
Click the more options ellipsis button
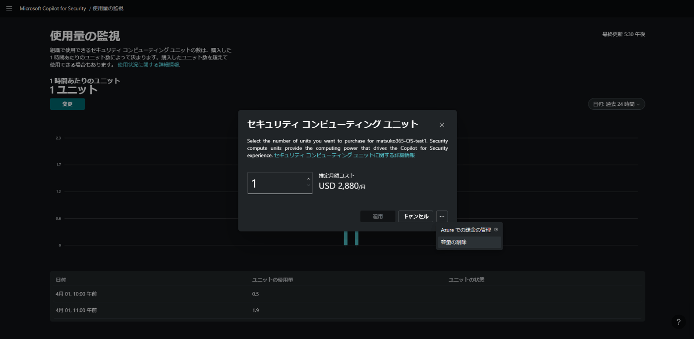(442, 216)
